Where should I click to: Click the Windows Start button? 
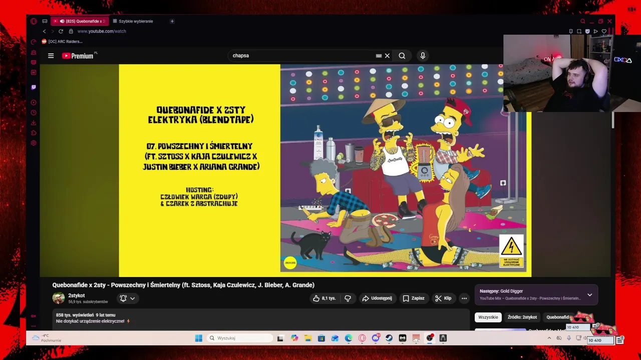(198, 338)
